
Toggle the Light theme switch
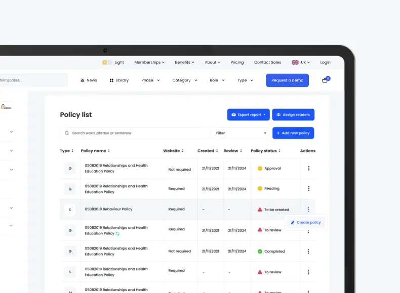tap(107, 62)
